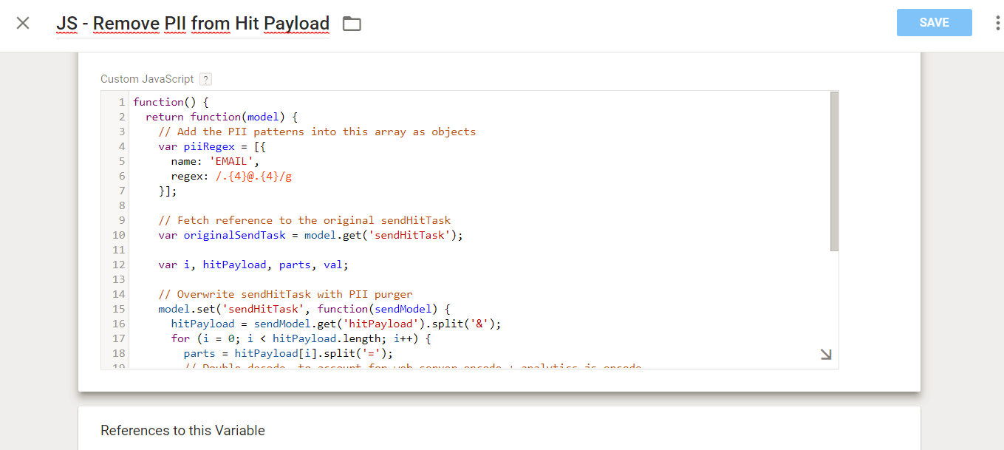Click the model.set call on line 15
Viewport: 1004px width, 450px height.
point(185,309)
